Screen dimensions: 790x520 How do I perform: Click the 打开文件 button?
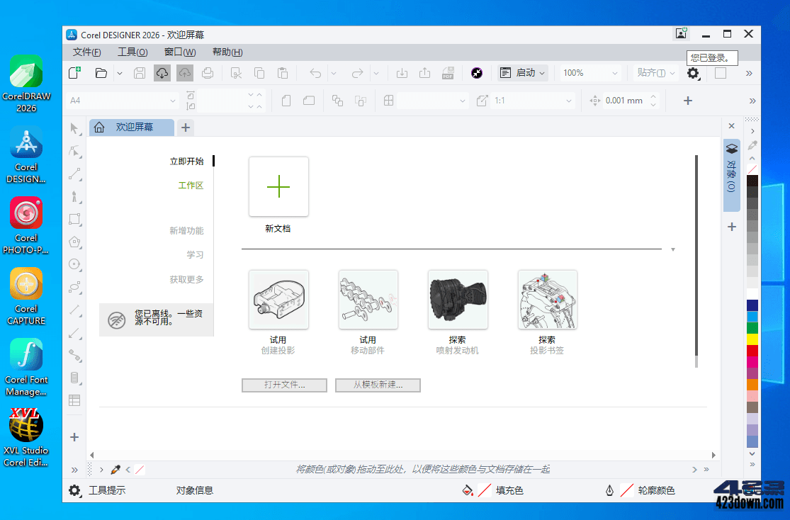pyautogui.click(x=283, y=385)
